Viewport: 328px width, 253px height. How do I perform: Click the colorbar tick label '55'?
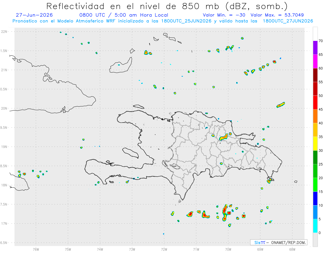click(x=321, y=82)
